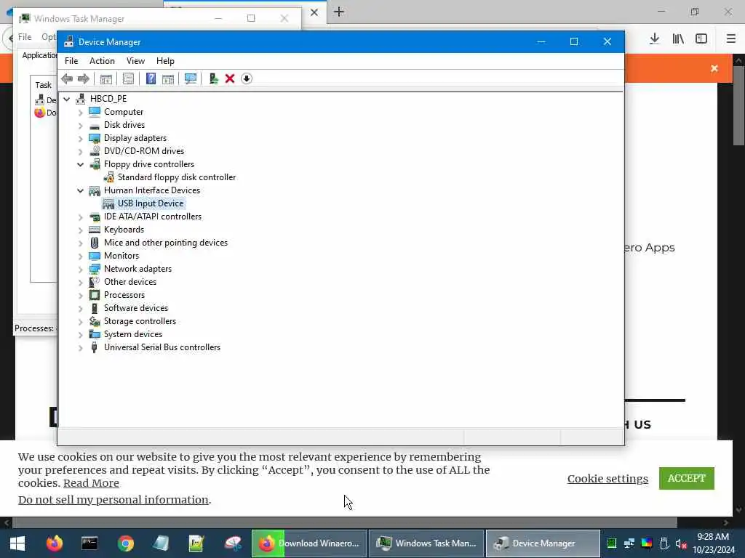Click the Read More link
The image size is (745, 558).
tap(91, 483)
